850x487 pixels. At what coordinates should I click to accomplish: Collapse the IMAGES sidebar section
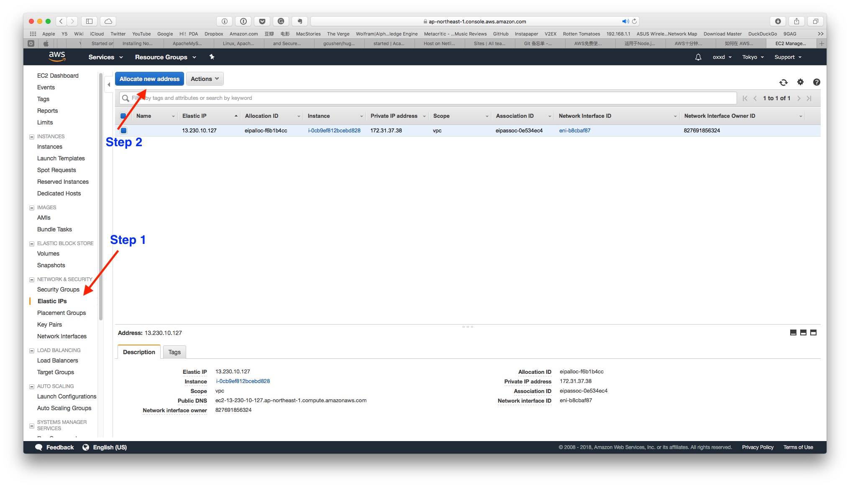[x=31, y=208]
